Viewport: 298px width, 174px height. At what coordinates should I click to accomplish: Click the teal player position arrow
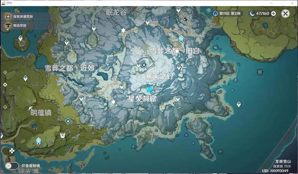[x=150, y=89]
